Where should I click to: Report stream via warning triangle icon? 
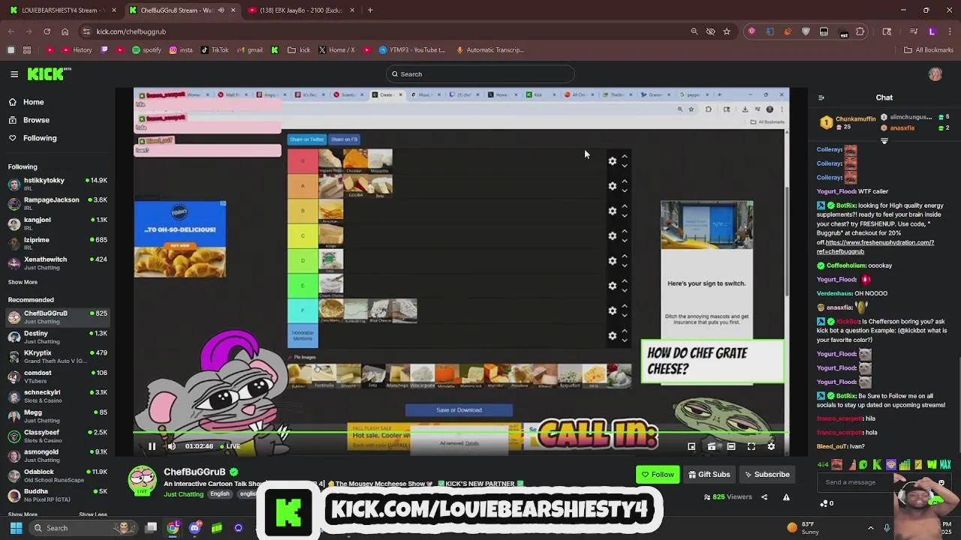coord(786,497)
